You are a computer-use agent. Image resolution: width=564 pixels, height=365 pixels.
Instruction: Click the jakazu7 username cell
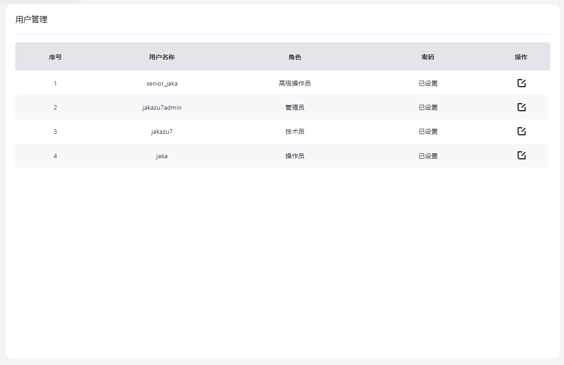pyautogui.click(x=162, y=131)
